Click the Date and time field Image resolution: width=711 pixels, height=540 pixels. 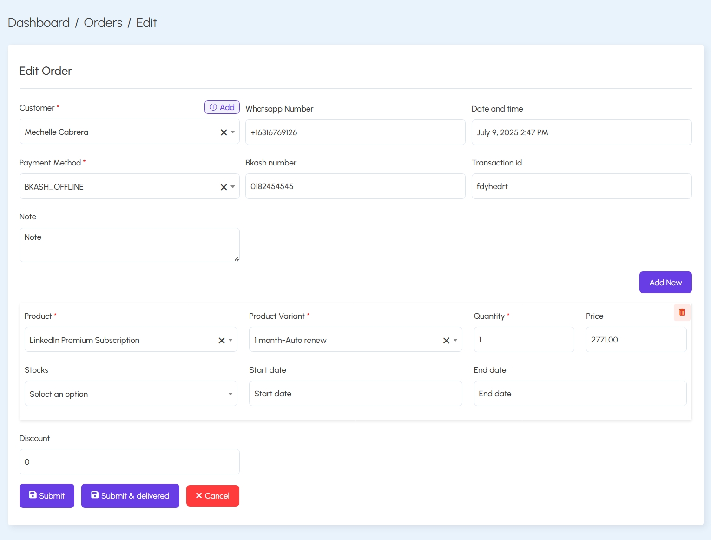pos(581,132)
